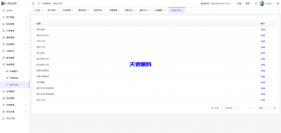Click the page jump input field
Image resolution: width=281 pixels, height=133 pixels.
pyautogui.click(x=268, y=108)
